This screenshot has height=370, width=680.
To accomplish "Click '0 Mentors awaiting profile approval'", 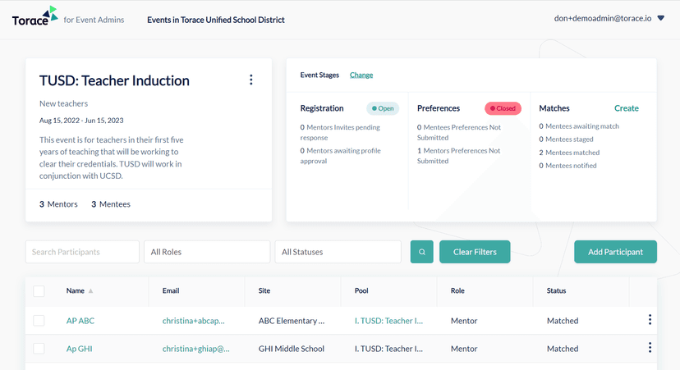I will click(x=341, y=156).
